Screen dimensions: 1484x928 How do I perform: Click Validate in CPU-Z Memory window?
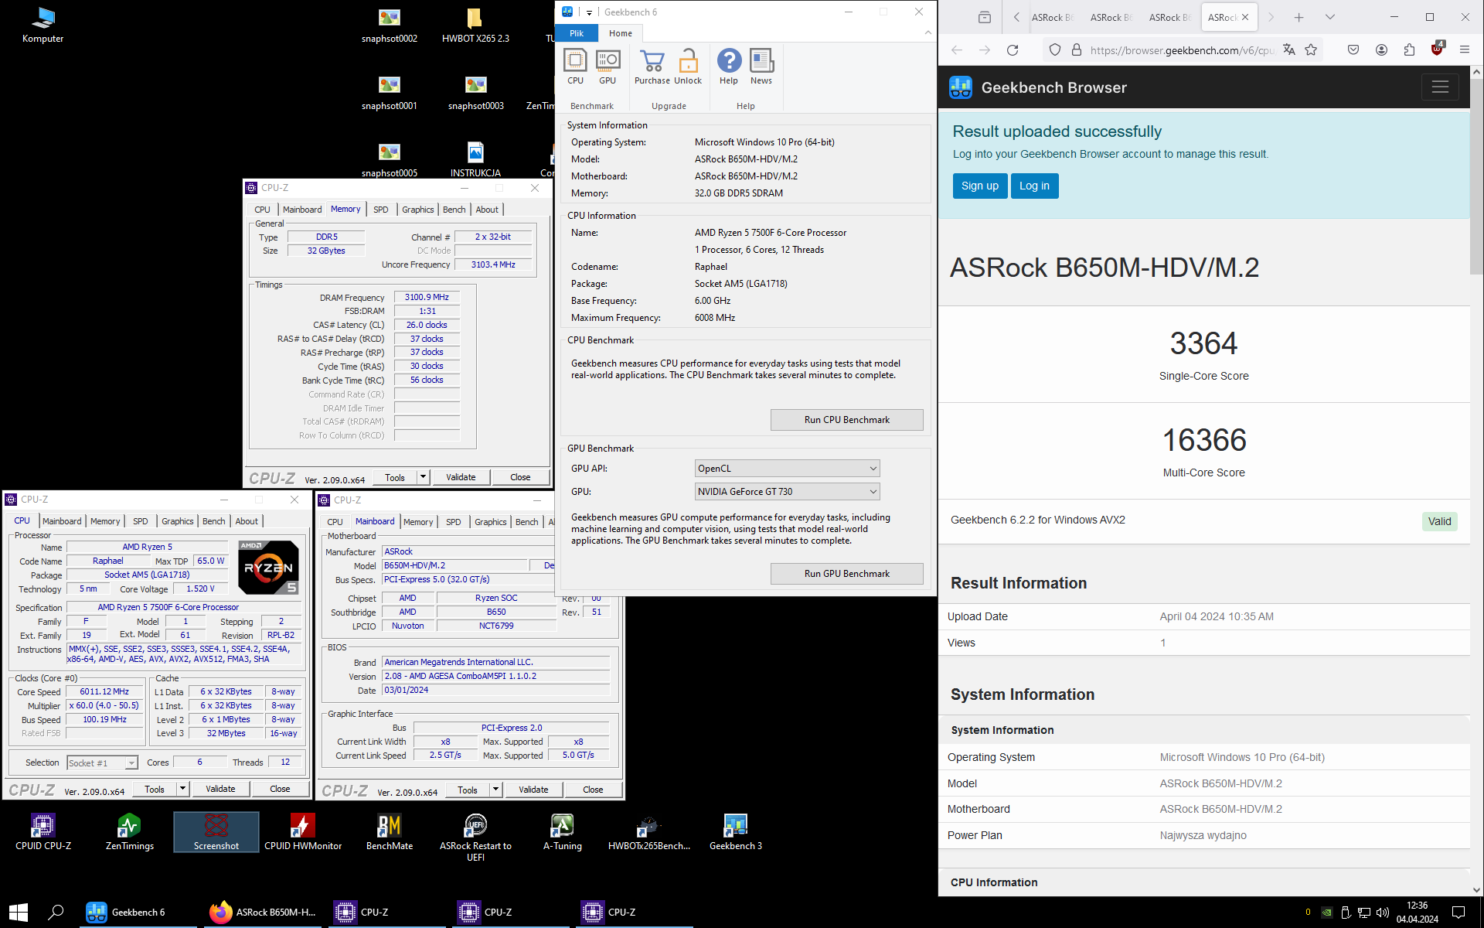(x=461, y=477)
